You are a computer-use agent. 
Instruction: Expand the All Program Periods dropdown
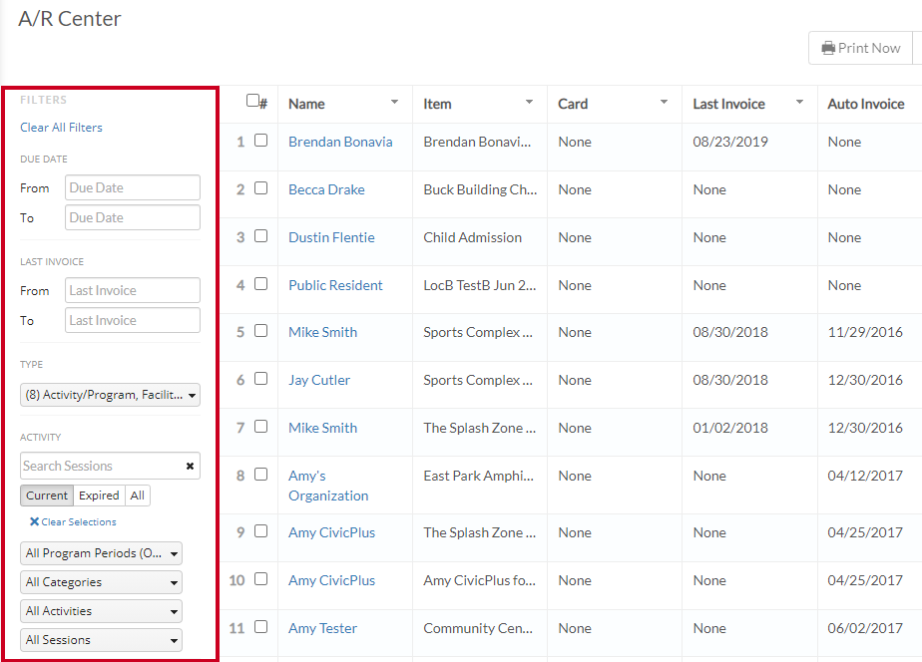point(101,553)
